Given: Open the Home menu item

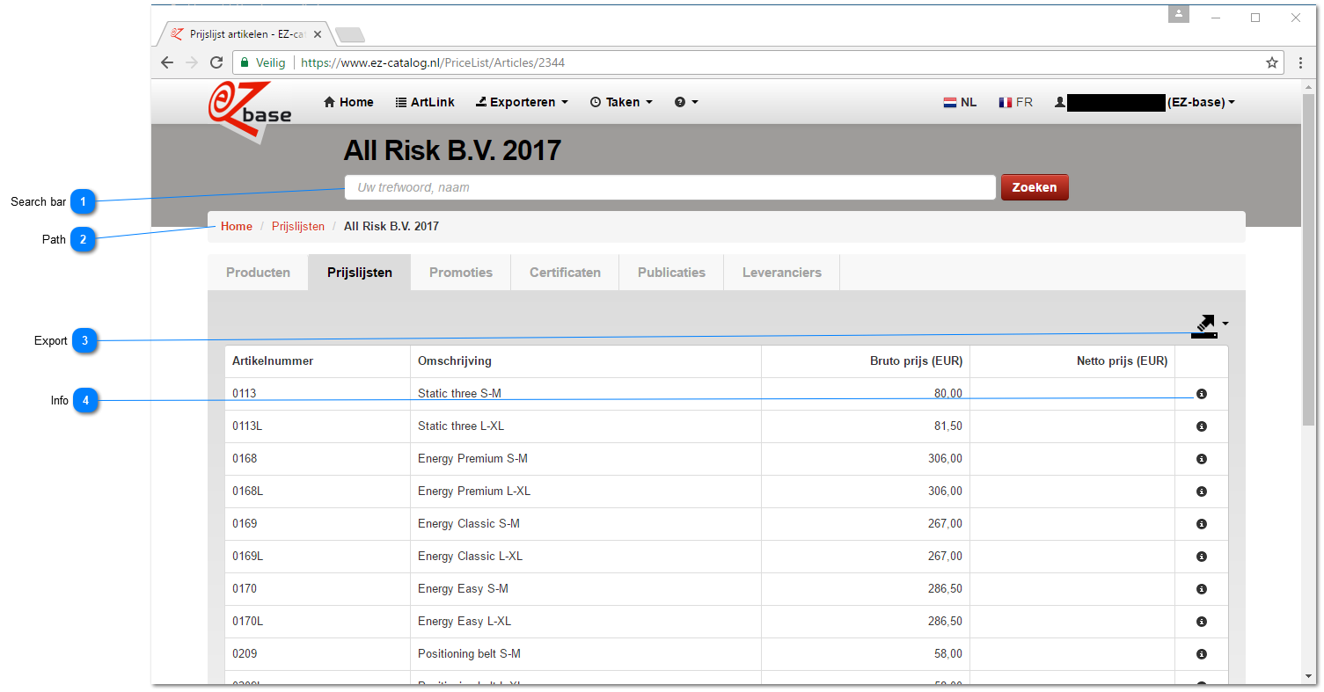Looking at the screenshot, I should [x=348, y=102].
